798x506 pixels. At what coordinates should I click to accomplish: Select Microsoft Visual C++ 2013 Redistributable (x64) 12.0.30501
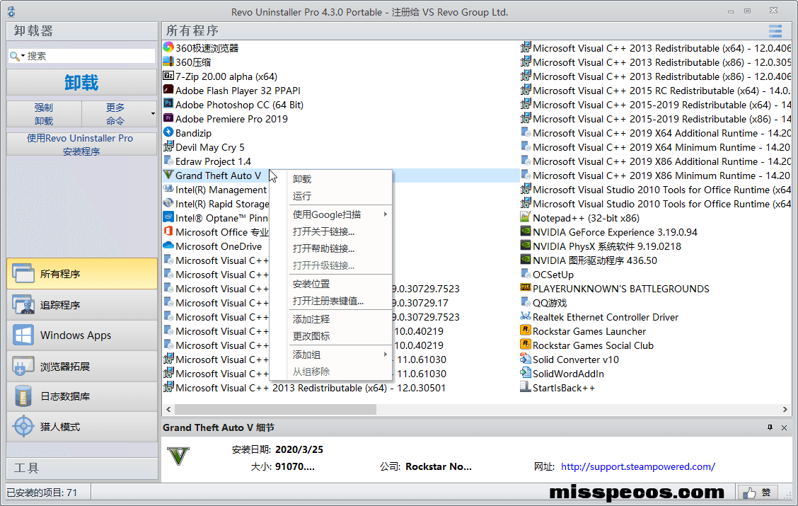tap(311, 388)
